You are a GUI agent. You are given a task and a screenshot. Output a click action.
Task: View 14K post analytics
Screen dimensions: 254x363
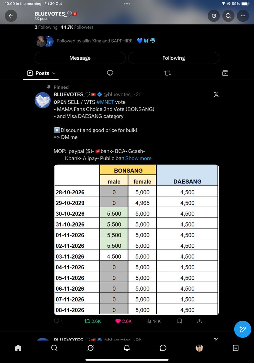coord(153,321)
